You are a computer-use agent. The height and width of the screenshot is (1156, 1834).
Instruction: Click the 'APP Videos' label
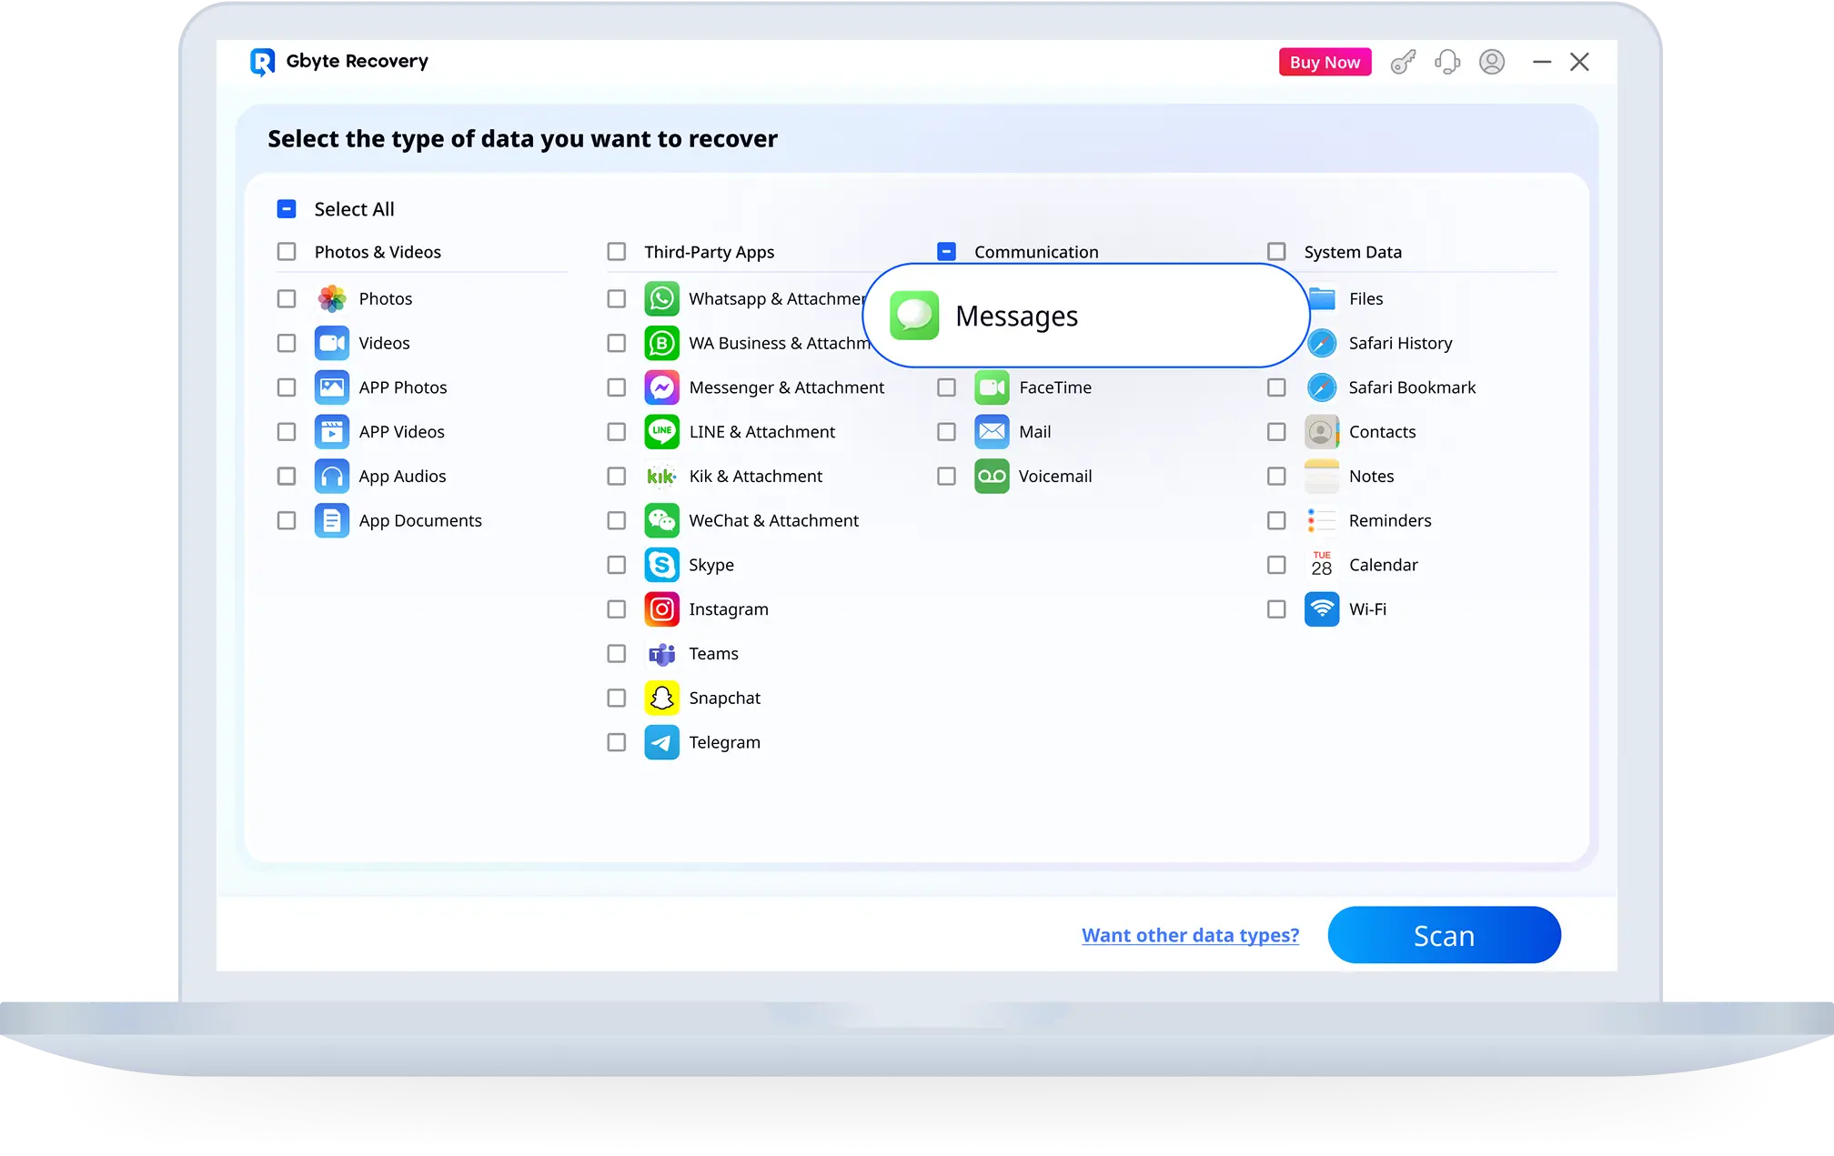point(401,432)
